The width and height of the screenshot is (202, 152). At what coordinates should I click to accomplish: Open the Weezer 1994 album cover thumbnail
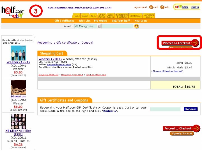(18, 53)
